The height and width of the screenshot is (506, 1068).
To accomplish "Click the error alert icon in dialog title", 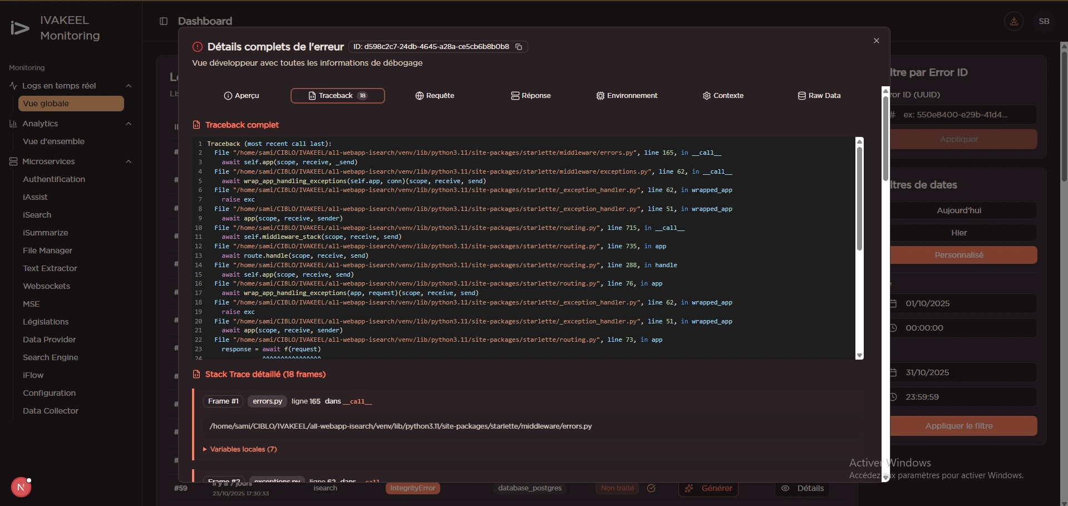I will (198, 47).
